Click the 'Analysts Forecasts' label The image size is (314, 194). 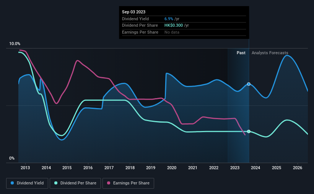[270, 53]
